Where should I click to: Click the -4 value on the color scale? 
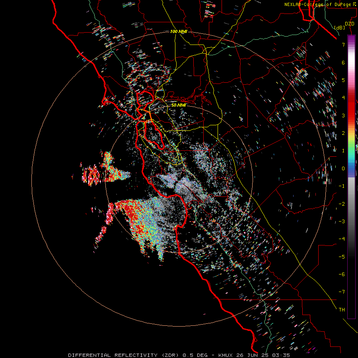coord(342,239)
